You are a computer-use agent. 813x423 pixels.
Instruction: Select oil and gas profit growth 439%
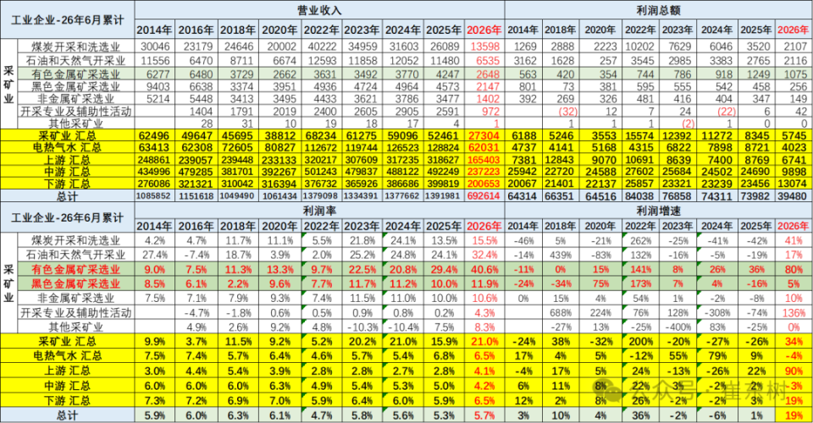[561, 255]
